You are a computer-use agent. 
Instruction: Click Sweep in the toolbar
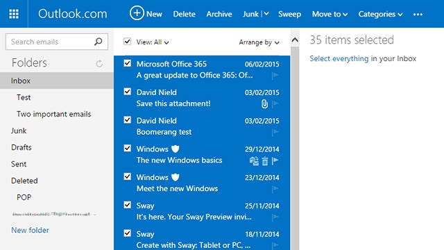[289, 14]
